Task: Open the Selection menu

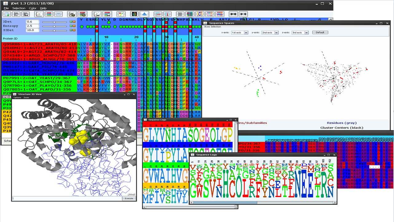Action: tap(19, 8)
